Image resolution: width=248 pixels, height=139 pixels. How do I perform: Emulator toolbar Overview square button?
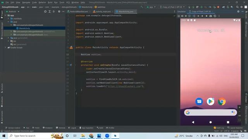207,16
